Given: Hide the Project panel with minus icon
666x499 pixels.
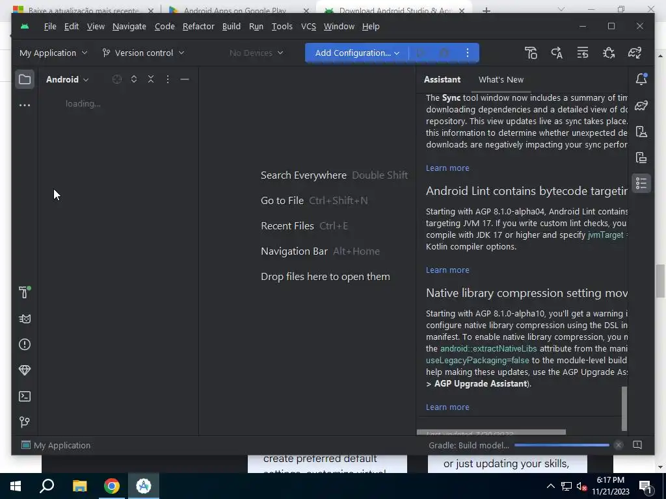Looking at the screenshot, I should click(x=185, y=79).
